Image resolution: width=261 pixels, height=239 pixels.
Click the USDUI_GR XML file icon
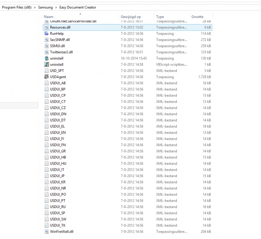click(47, 151)
